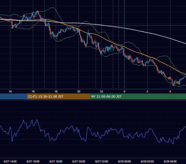Click the '6/27 20:00' date label
The image size is (186, 164).
pos(79,161)
